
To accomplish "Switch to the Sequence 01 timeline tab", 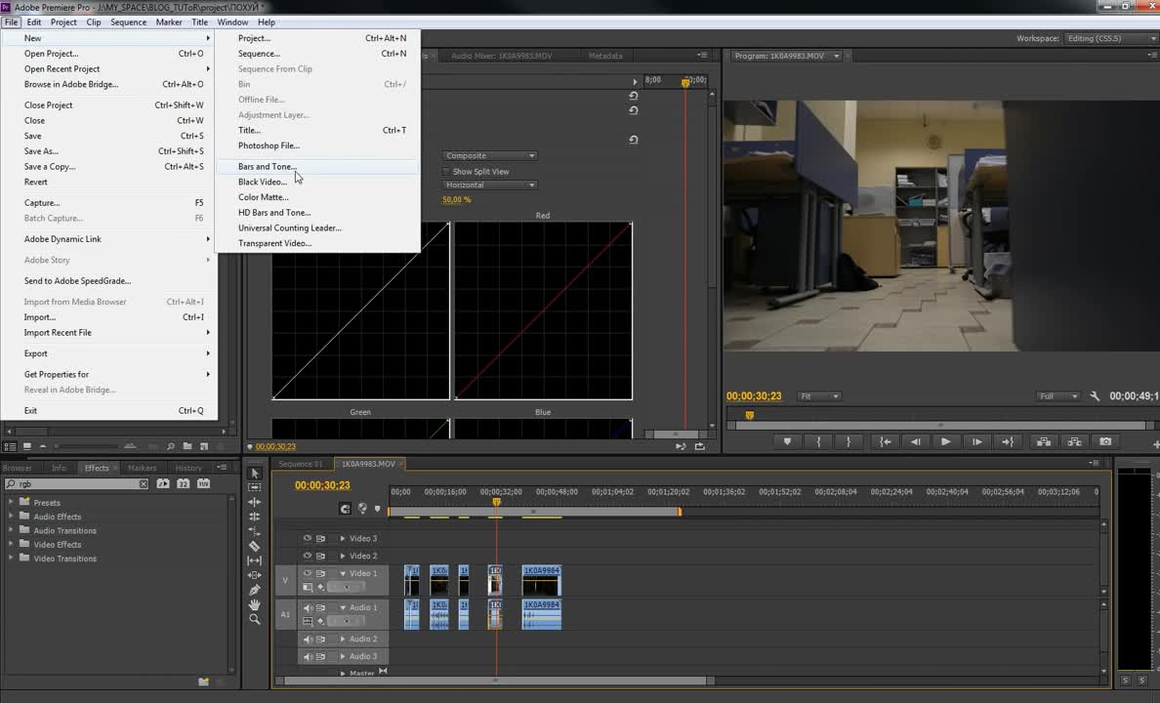I will click(301, 464).
